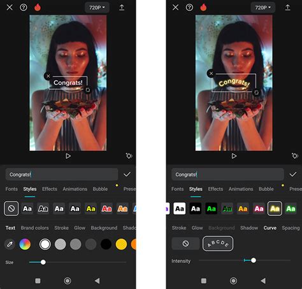Screen dimensions: 302x289
Task: Tap Android home button in left screen
Action: pyautogui.click(x=68, y=281)
